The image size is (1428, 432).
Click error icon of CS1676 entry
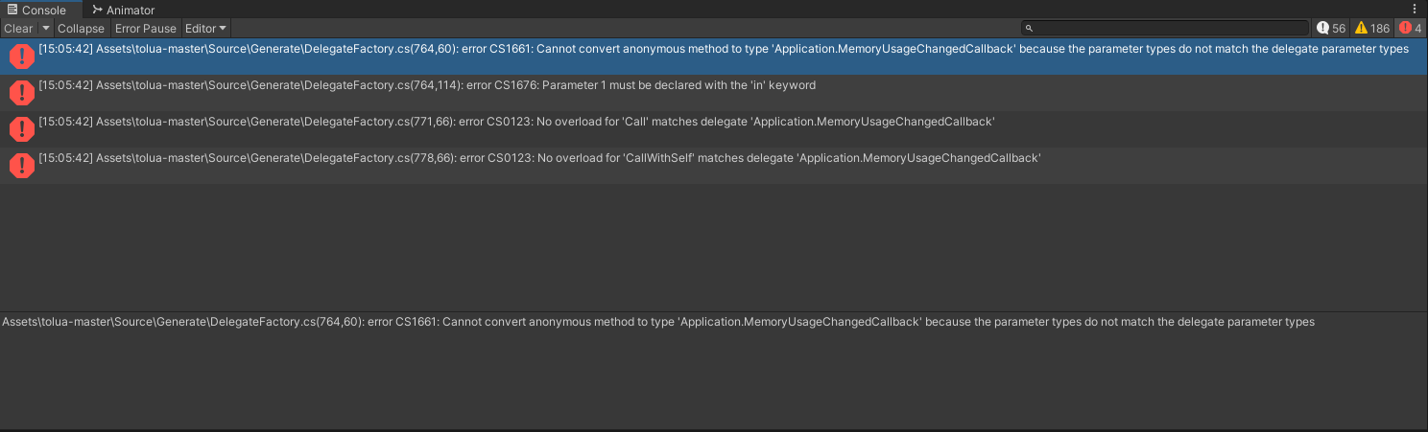pos(21,93)
